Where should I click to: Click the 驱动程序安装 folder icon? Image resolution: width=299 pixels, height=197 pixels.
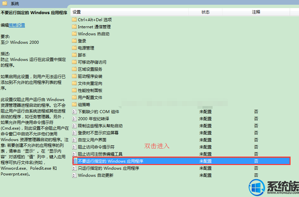[x=74, y=76]
